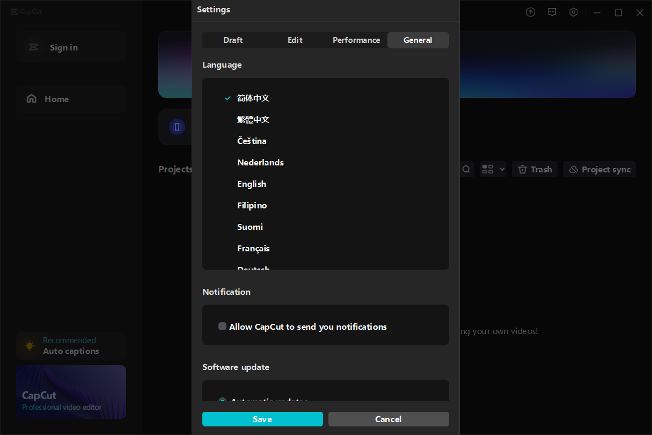
Task: Select 繁體中文 in the language list
Action: tap(253, 120)
